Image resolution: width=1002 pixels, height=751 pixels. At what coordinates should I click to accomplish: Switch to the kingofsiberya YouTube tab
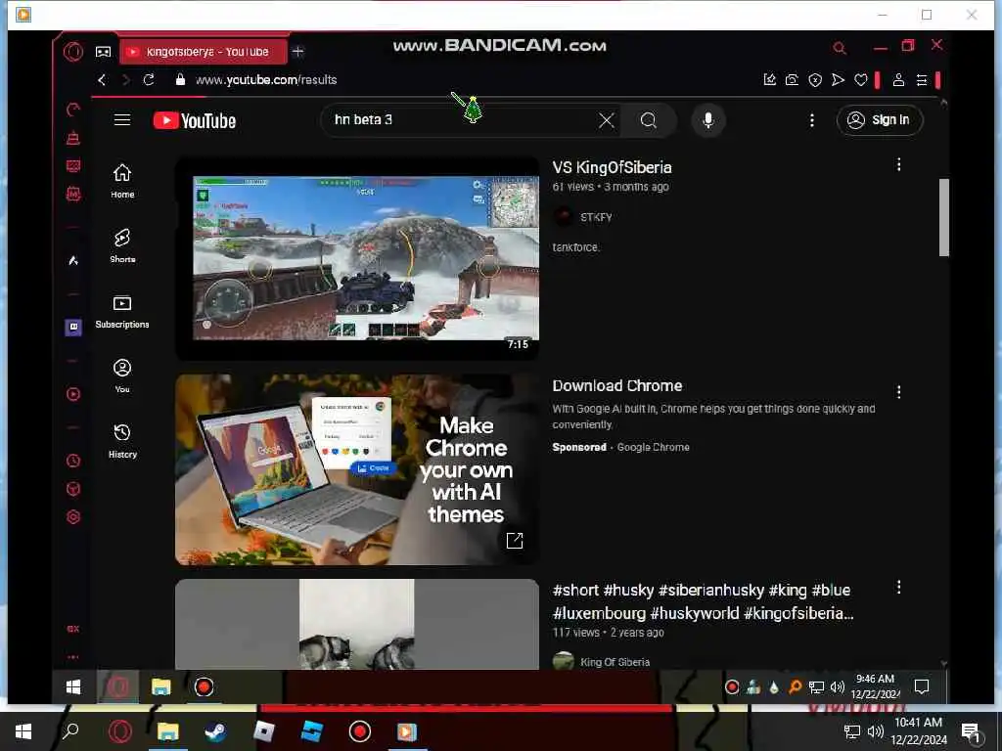tap(204, 52)
